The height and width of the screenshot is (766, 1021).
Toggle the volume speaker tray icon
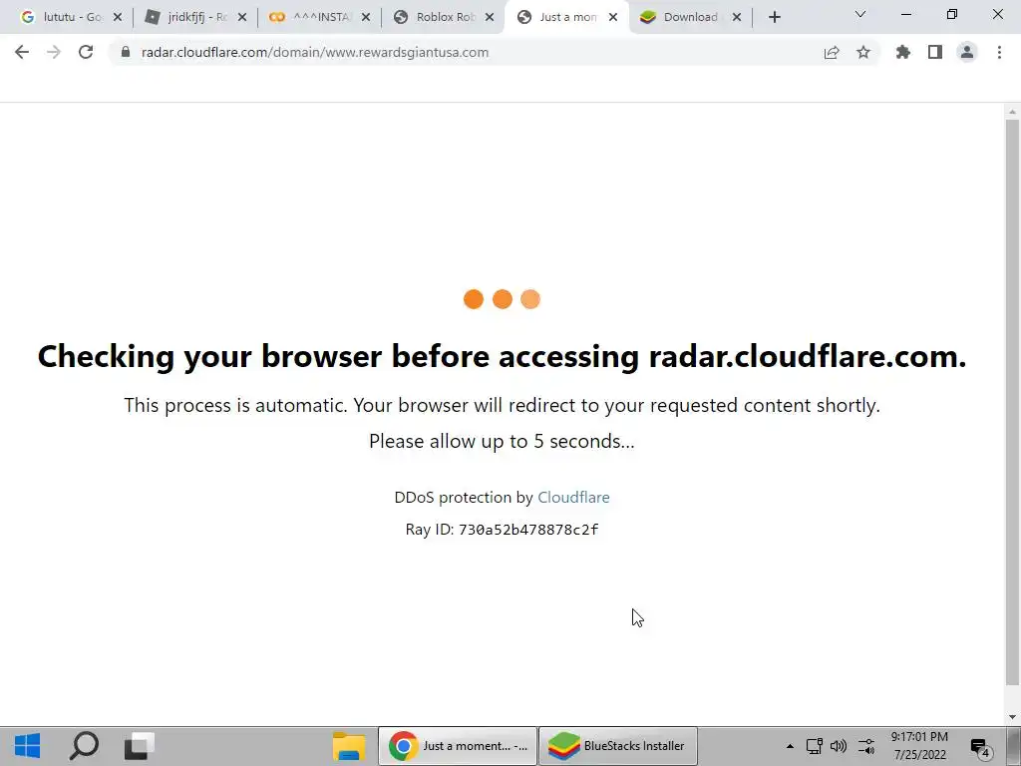(x=839, y=746)
